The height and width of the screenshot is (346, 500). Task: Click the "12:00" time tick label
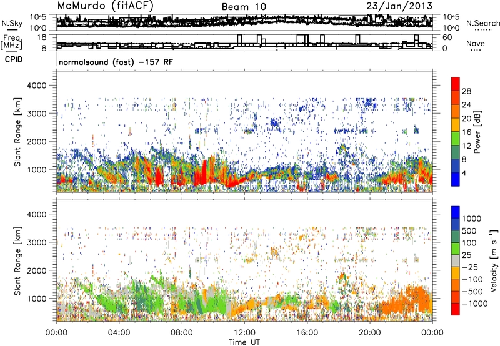[244, 333]
